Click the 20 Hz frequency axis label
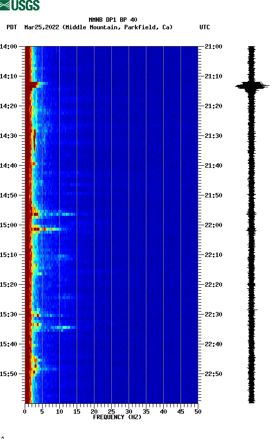The width and height of the screenshot is (273, 443). click(x=94, y=412)
